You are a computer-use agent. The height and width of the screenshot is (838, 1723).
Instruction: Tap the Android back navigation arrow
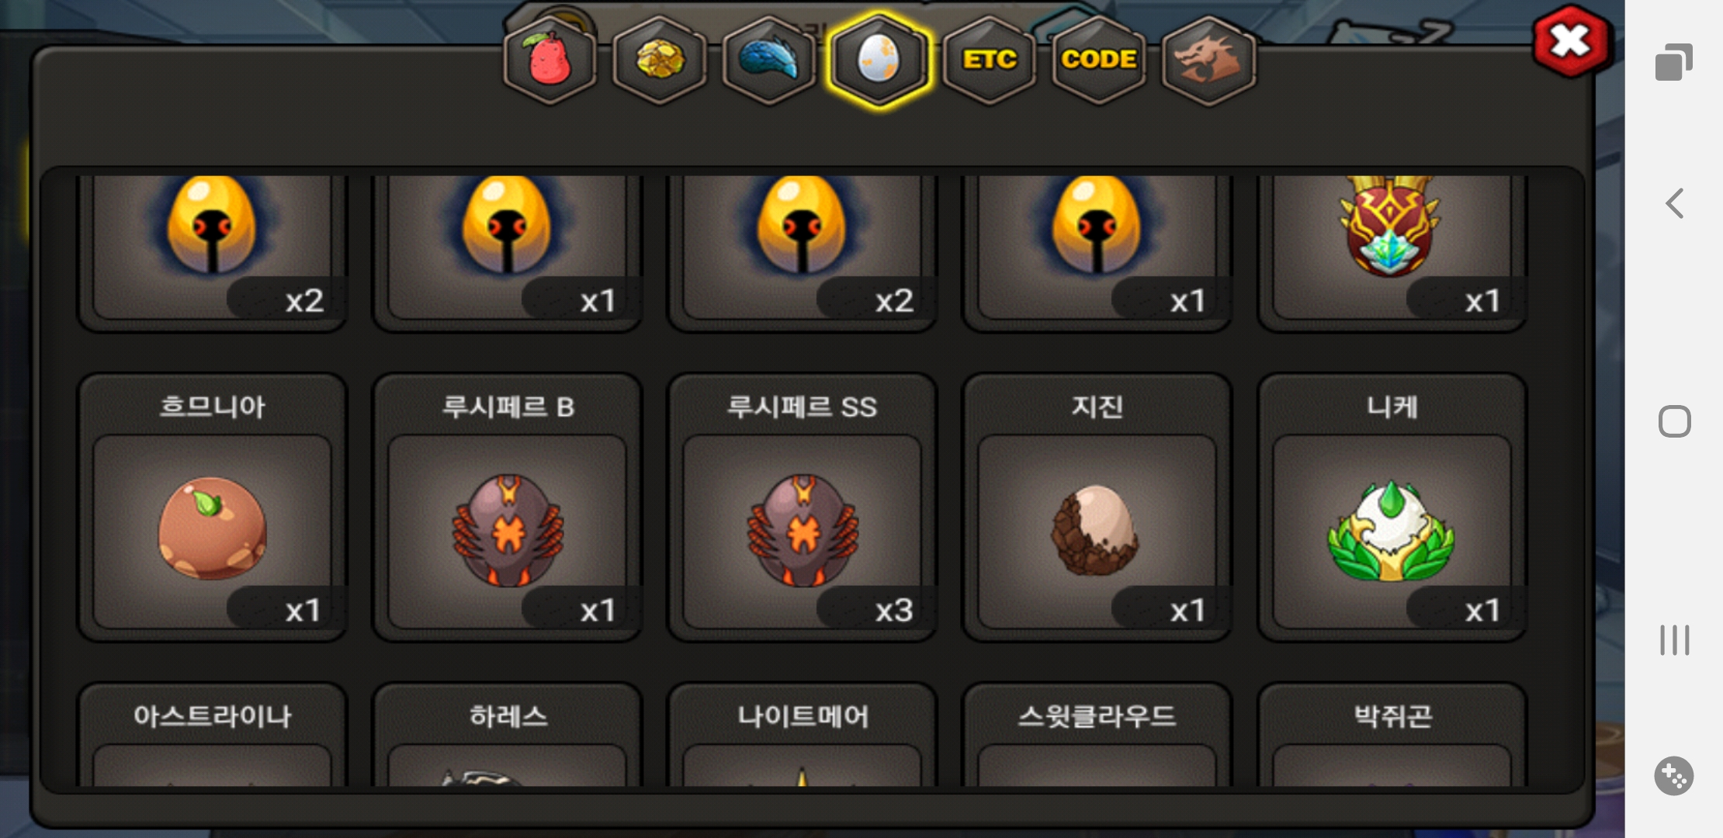coord(1674,203)
